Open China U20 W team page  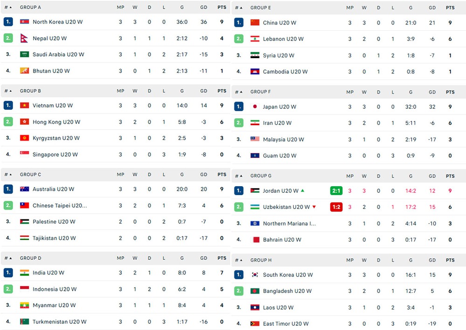click(x=279, y=22)
